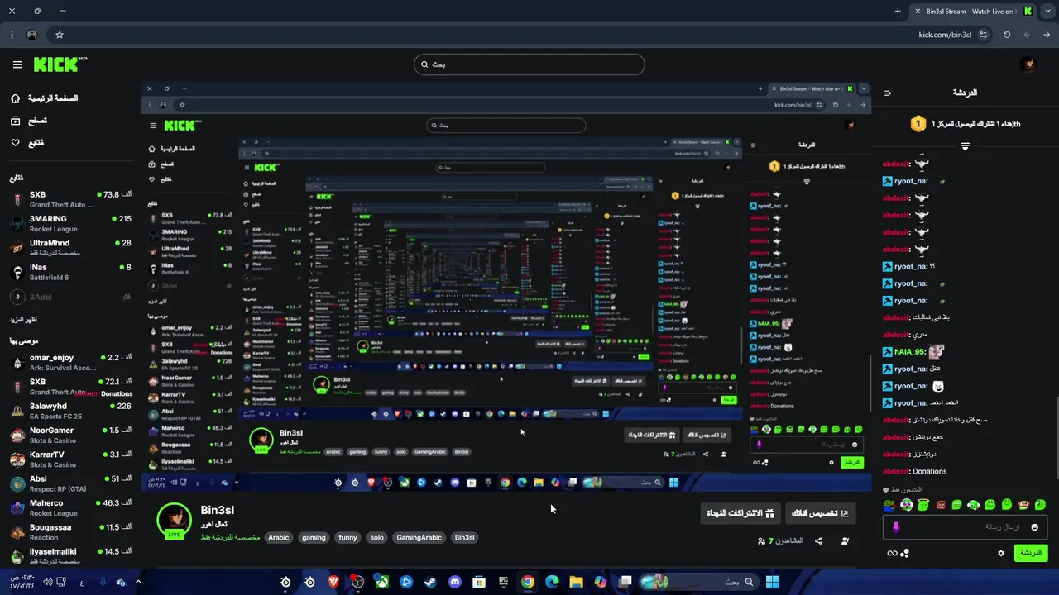
Task: Open the recommended channel KarrarTV
Action: click(x=71, y=459)
